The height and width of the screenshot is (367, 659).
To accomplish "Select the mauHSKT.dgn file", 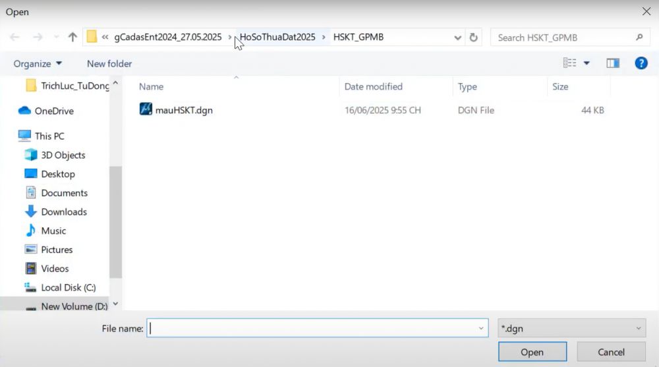I will click(183, 110).
